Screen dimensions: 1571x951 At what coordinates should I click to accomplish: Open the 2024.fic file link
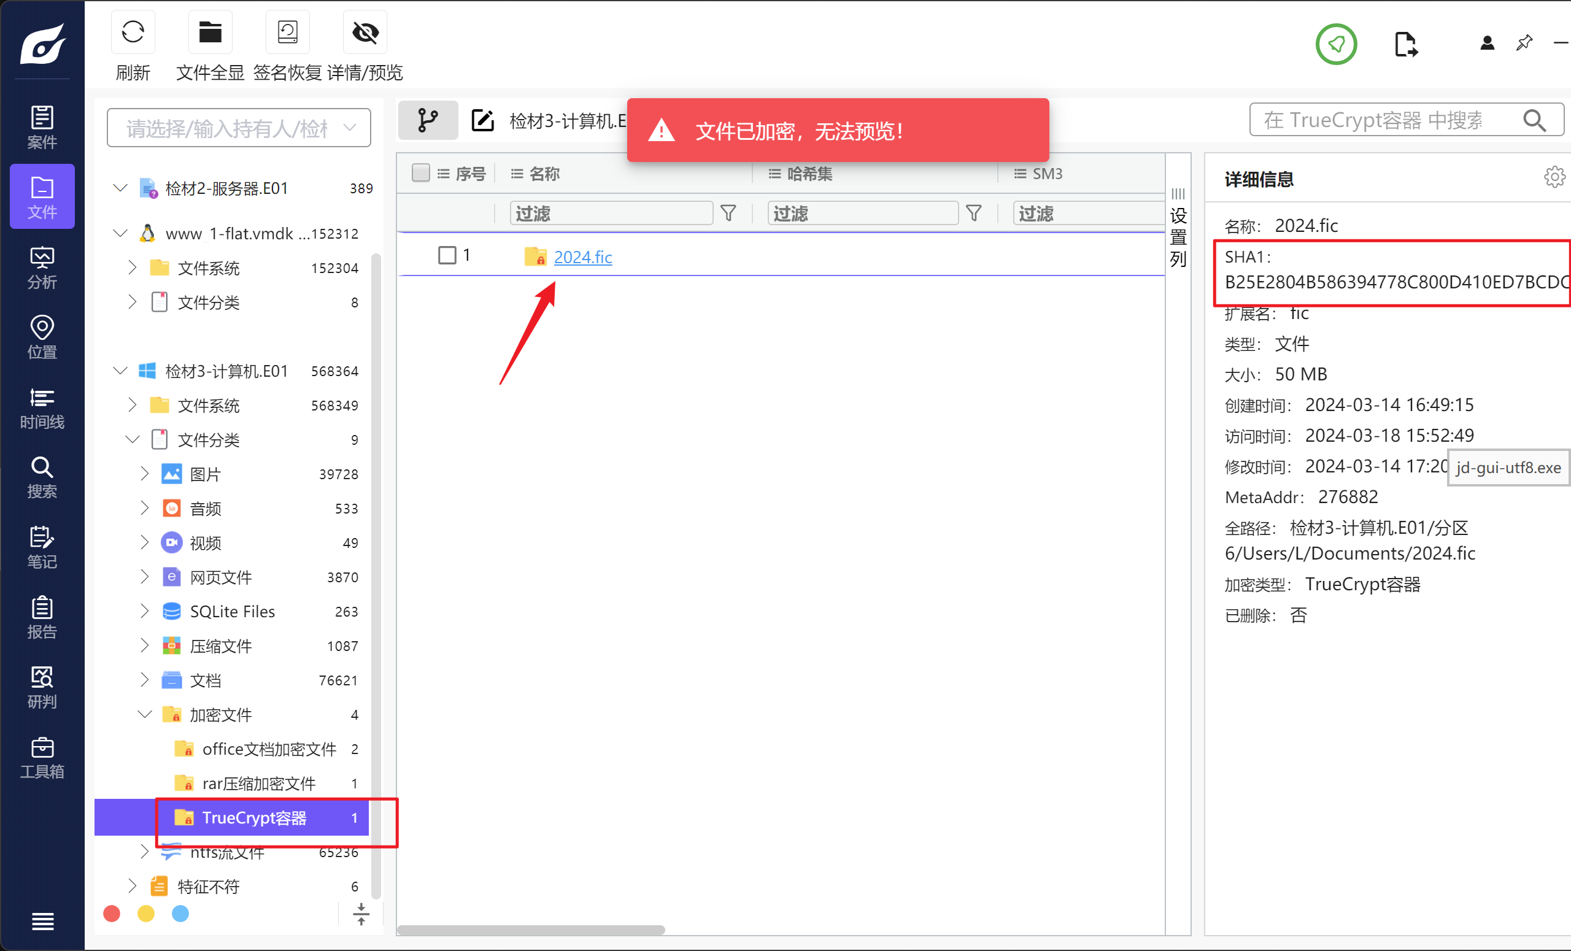click(583, 257)
